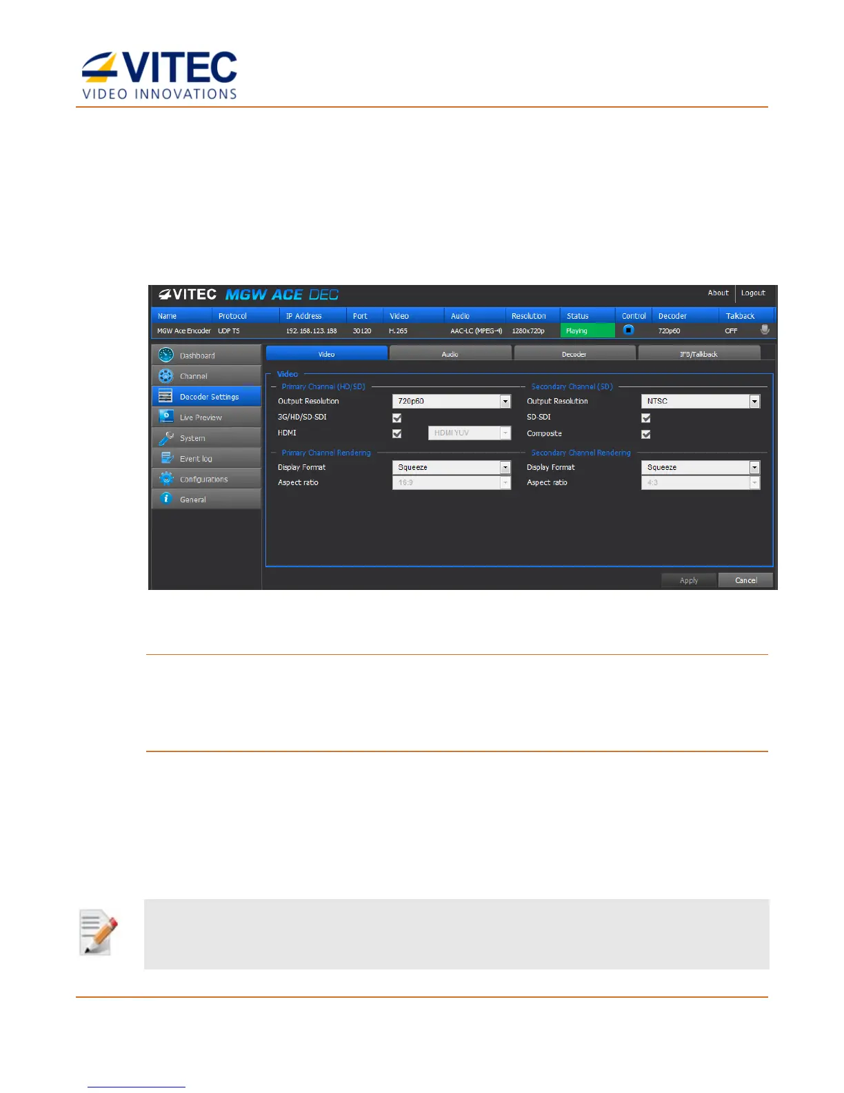Click the General info icon
This screenshot has height=1093, width=844.
pyautogui.click(x=165, y=498)
